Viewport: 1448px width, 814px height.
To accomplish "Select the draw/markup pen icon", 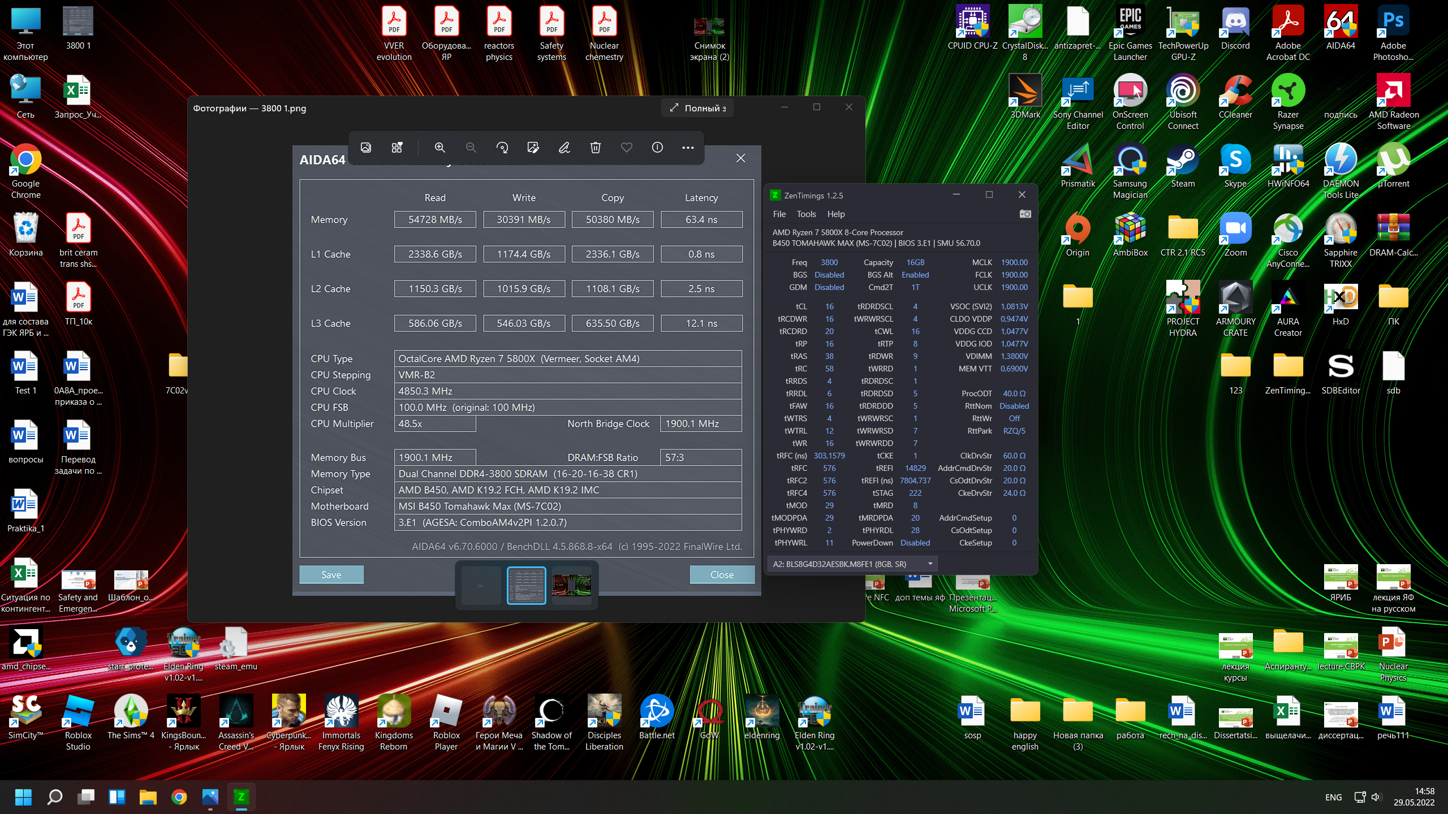I will point(564,148).
